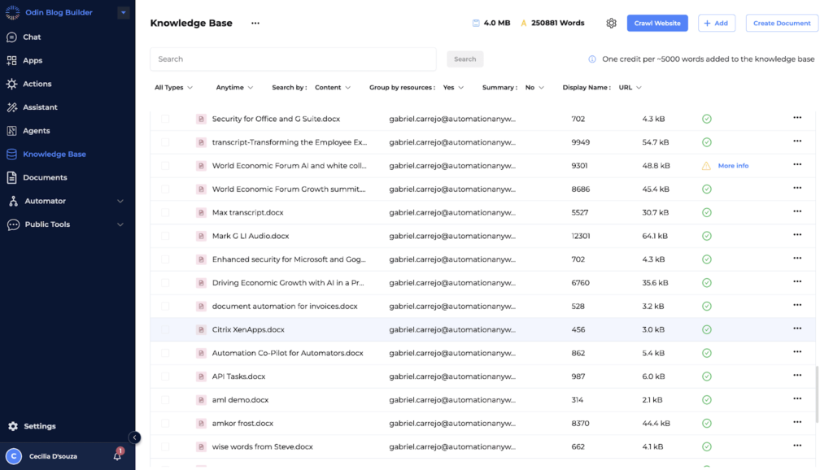Open three-dot menu for Citrix XenApps.docx

797,329
